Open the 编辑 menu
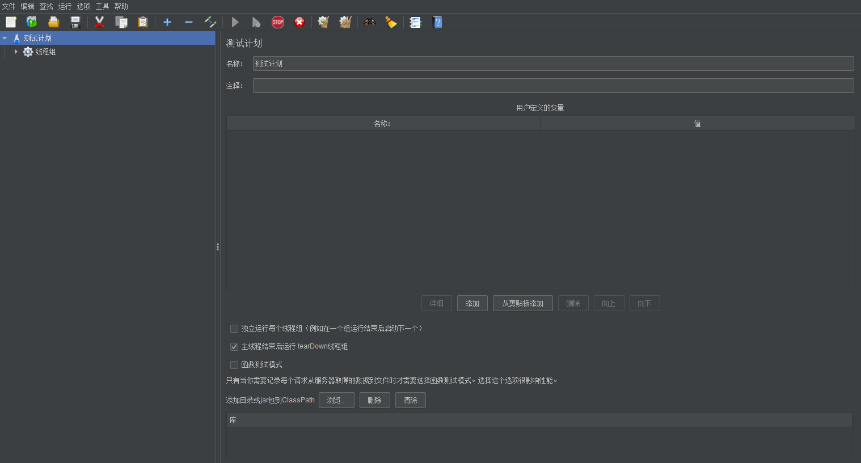The height and width of the screenshot is (463, 861). pos(28,6)
